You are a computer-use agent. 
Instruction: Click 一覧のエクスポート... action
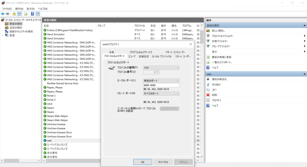[222, 62]
